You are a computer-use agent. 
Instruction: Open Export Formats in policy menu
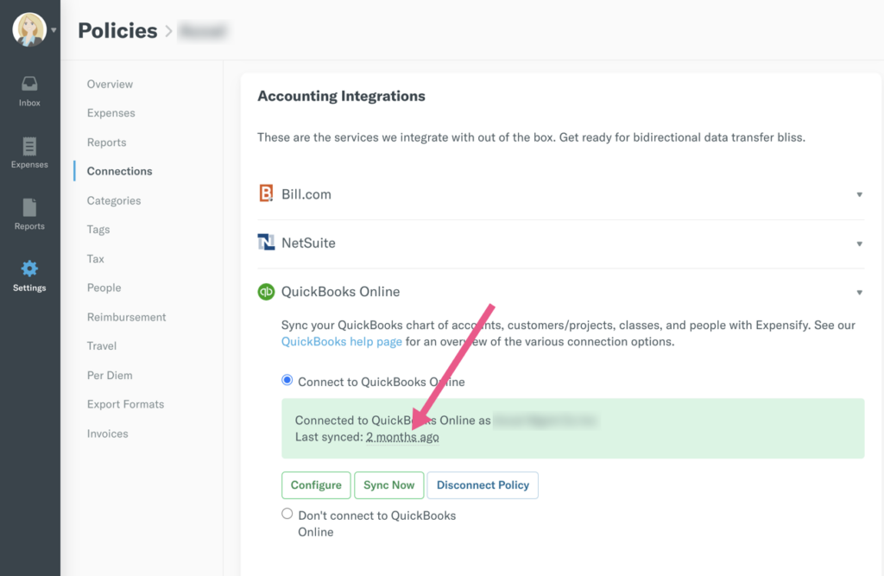point(125,404)
